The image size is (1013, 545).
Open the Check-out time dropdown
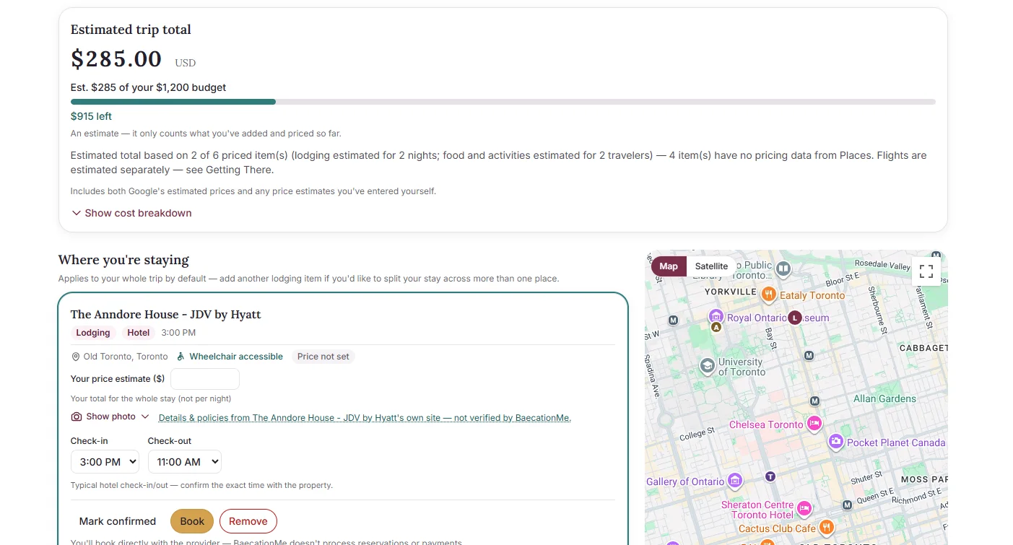coord(185,461)
